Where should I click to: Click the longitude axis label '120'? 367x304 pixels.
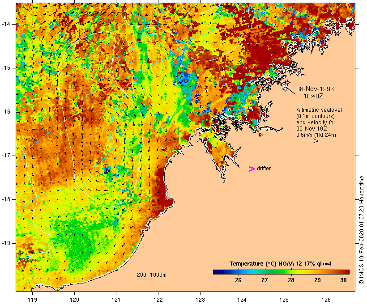(x=74, y=300)
